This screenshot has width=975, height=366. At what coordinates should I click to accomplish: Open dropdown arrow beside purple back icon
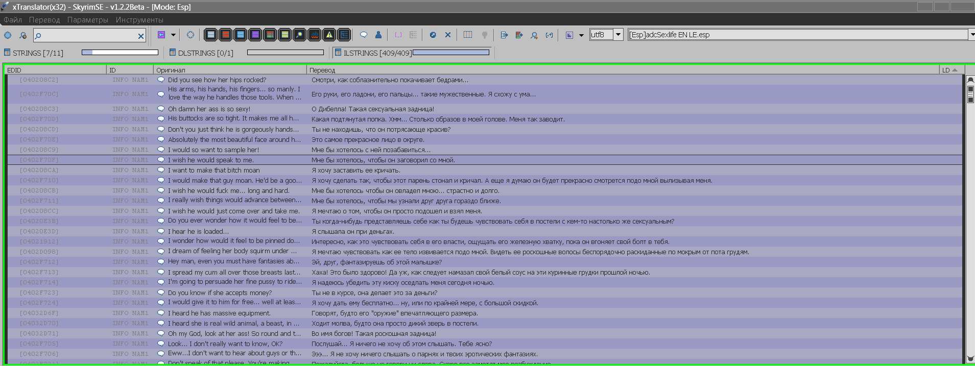[x=173, y=35]
